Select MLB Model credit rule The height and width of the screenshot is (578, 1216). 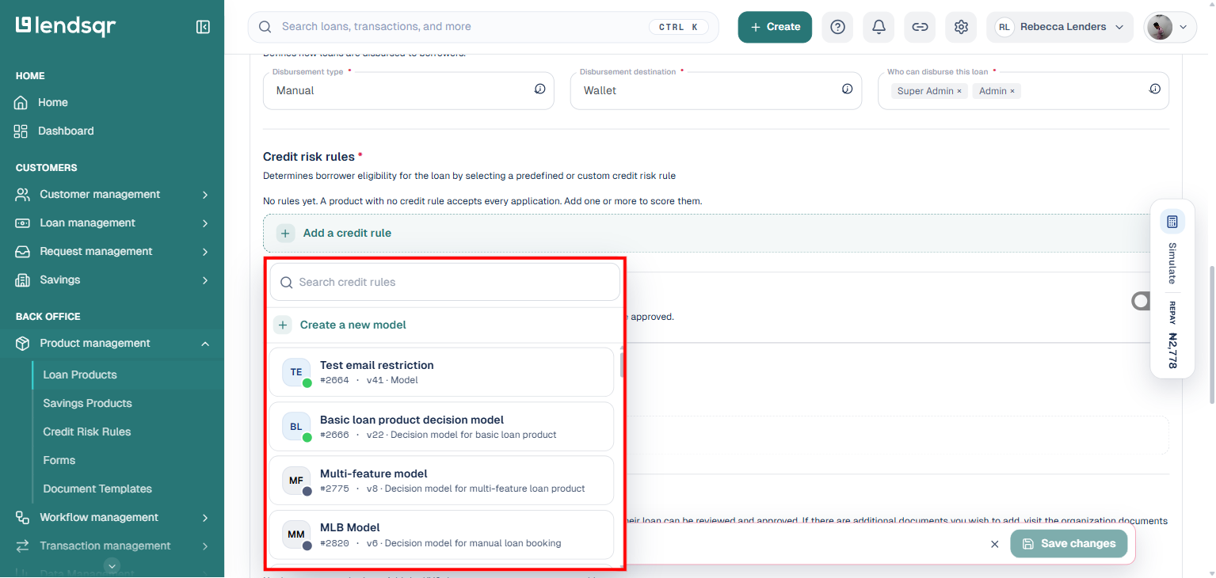point(441,534)
